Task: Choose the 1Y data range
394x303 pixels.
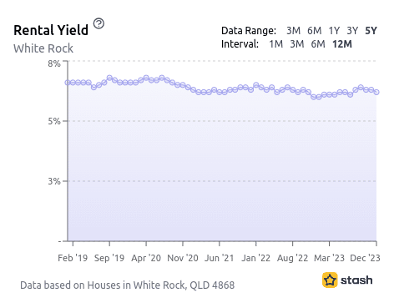Action: 334,31
